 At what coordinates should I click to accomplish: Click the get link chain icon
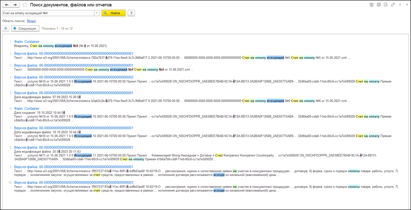point(392,5)
